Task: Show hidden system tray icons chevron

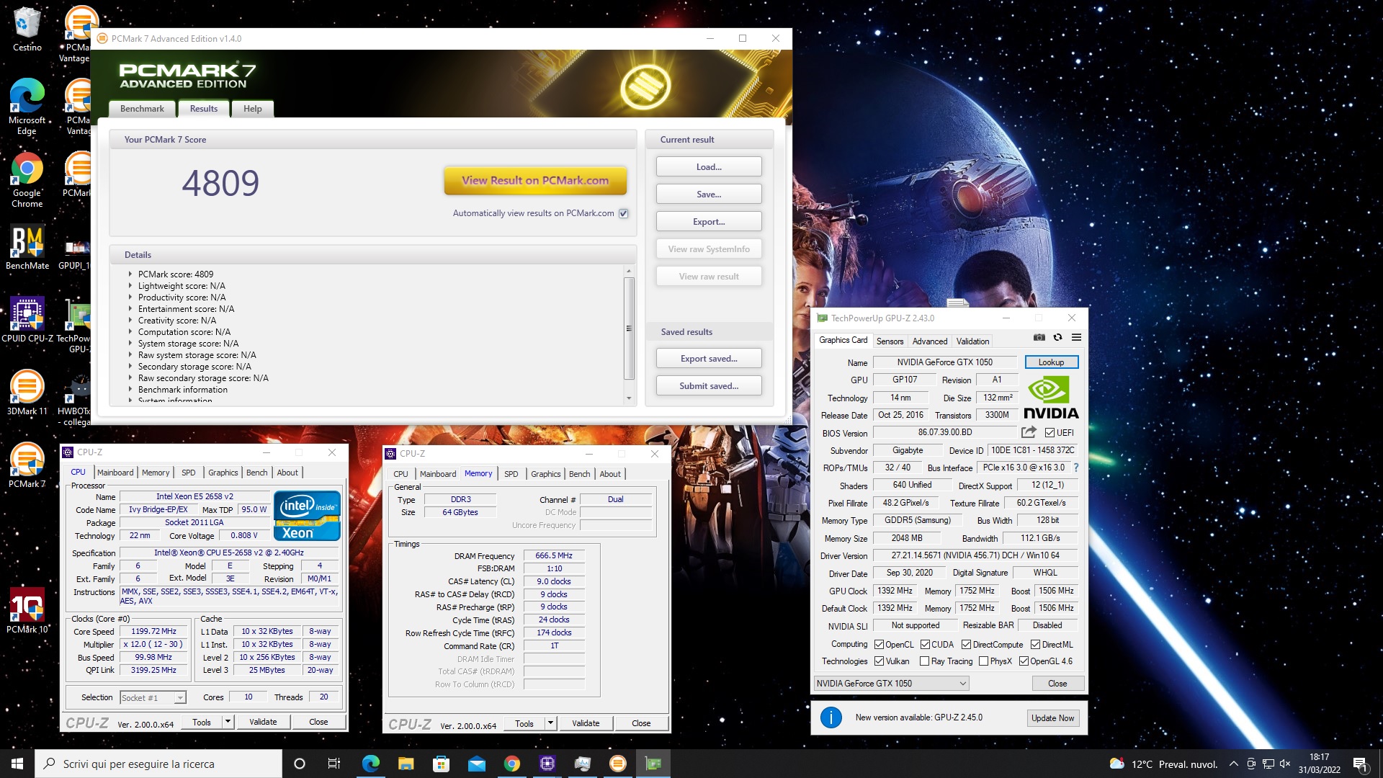Action: click(1233, 764)
